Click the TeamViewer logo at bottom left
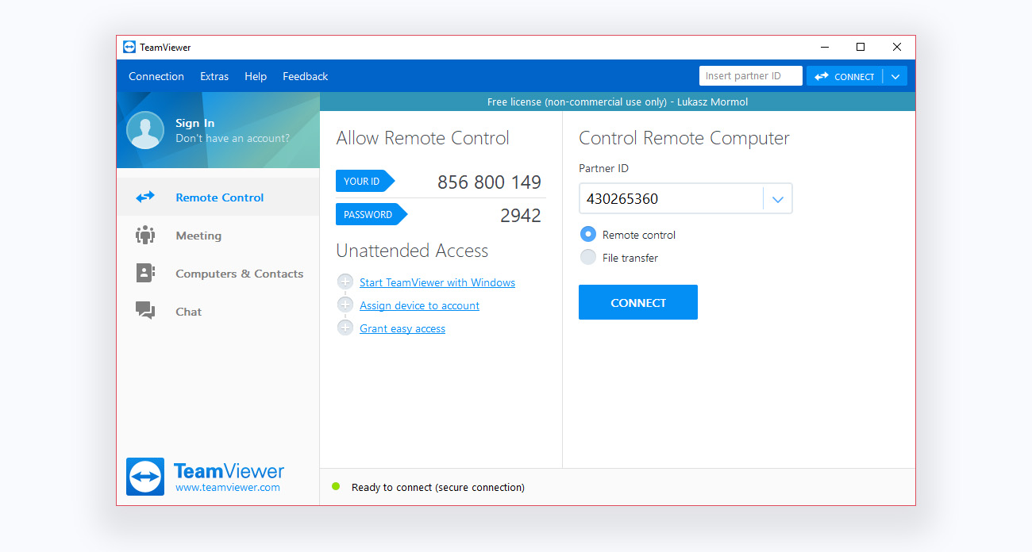 click(145, 477)
